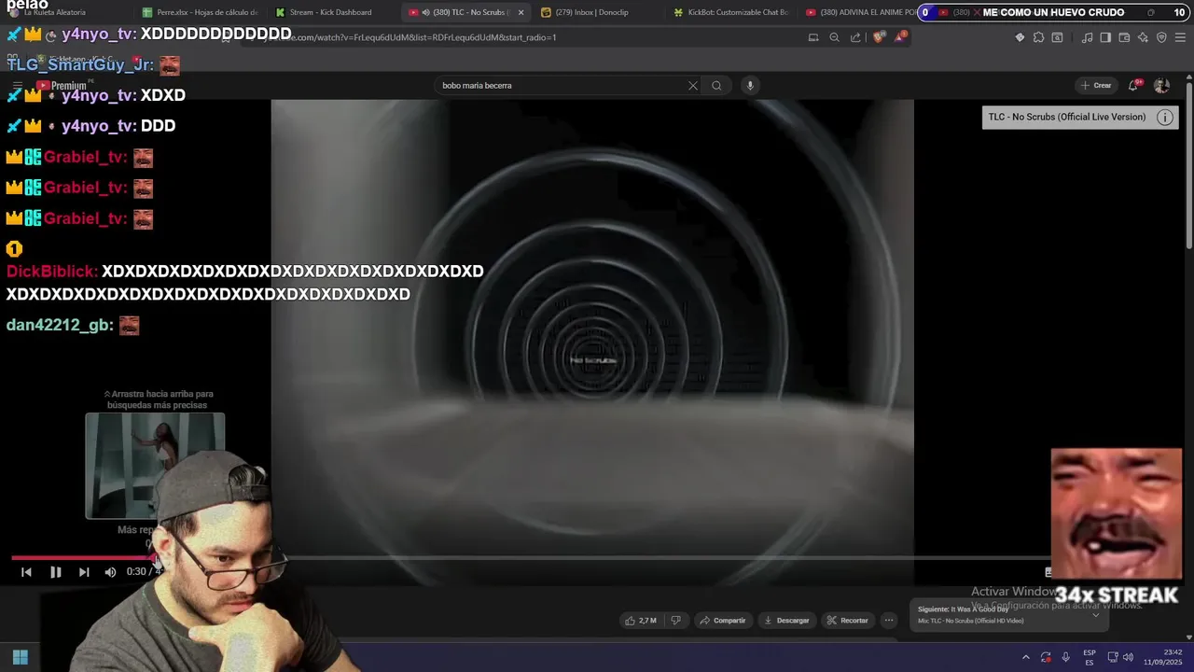This screenshot has height=672, width=1194.
Task: Toggle the browser sidebar panel icon
Action: [1105, 37]
